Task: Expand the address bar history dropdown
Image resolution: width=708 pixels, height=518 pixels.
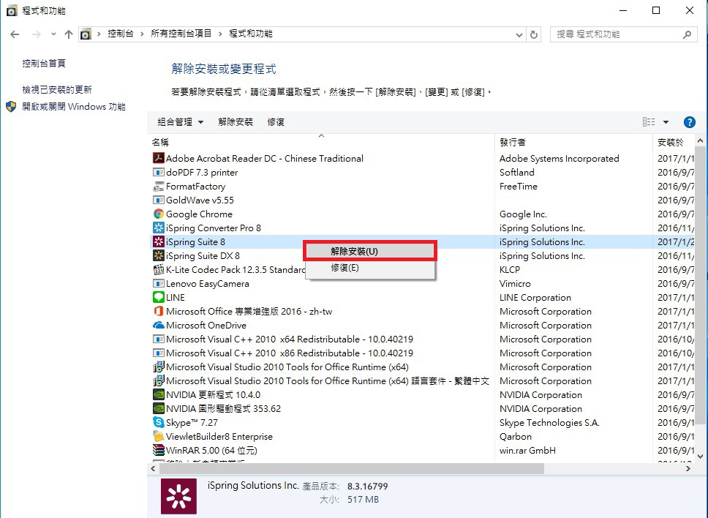Action: click(519, 34)
